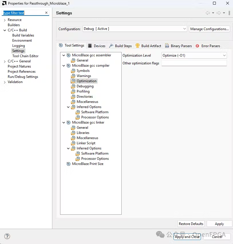Click the Linker Script folder icon
Image resolution: width=233 pixels, height=244 pixels.
pyautogui.click(x=73, y=143)
